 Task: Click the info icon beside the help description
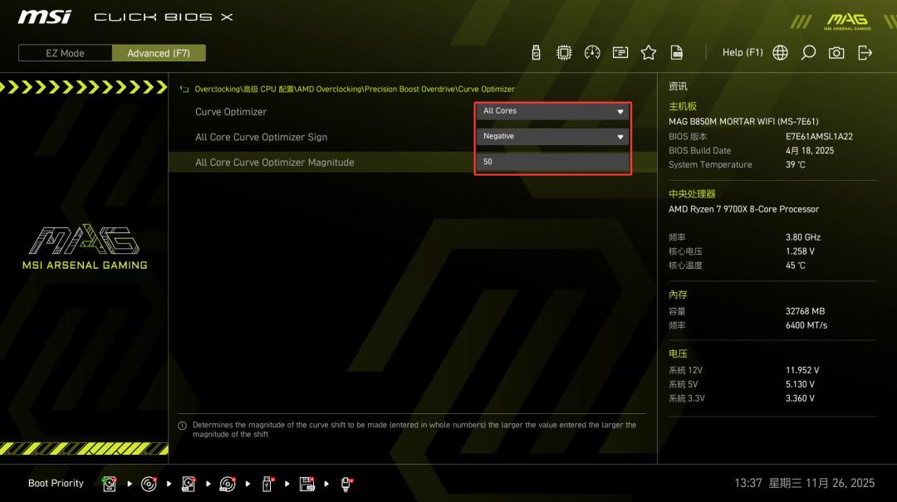tap(183, 426)
